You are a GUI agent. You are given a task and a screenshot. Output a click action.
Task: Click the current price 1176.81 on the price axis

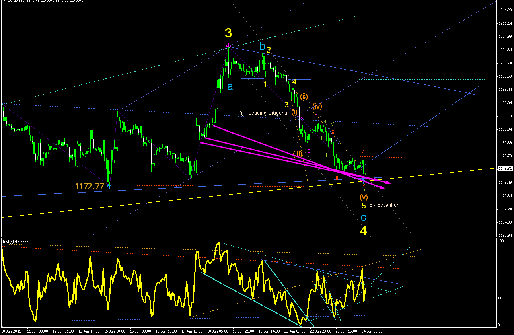point(505,169)
